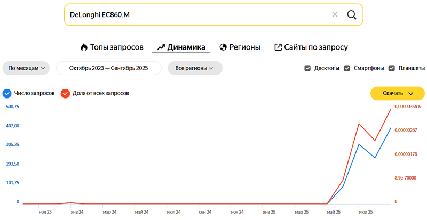Expand the Все регионы dropdown
Image resolution: width=427 pixels, height=220 pixels.
[195, 68]
